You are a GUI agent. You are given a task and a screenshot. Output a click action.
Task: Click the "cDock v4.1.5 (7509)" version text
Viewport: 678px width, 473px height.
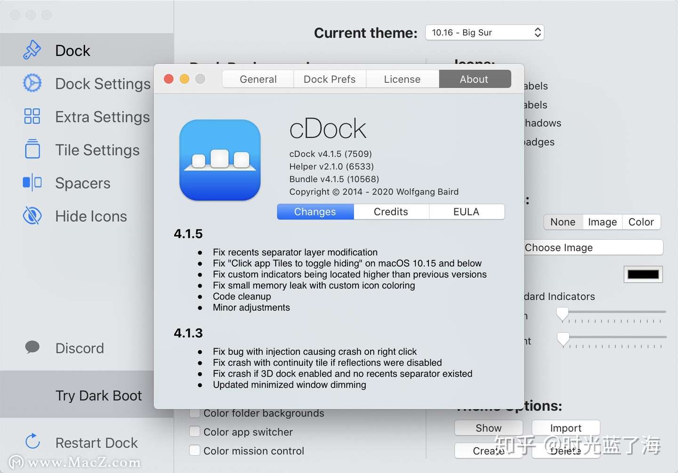tap(331, 154)
